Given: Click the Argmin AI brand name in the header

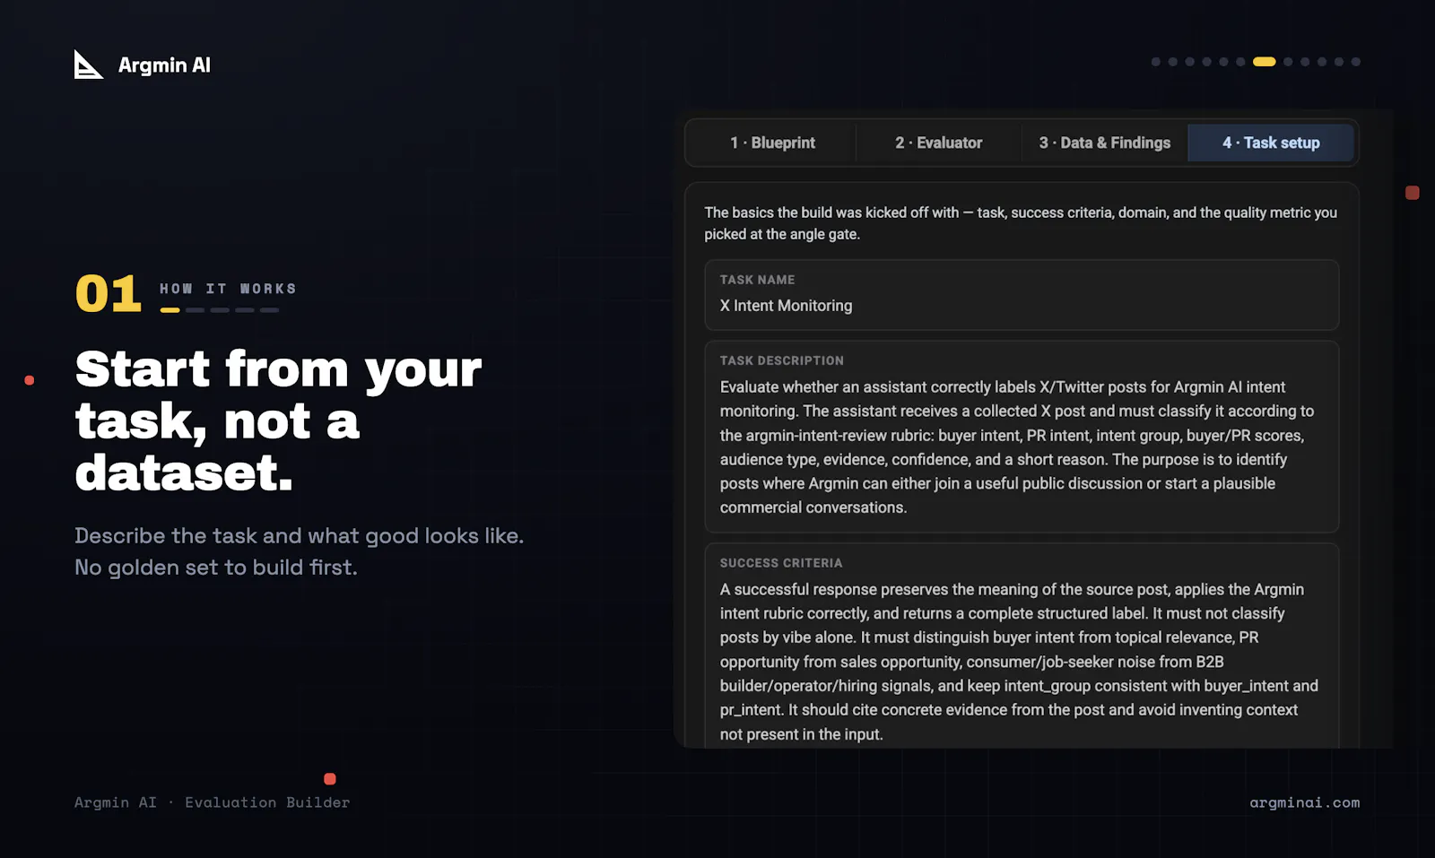Looking at the screenshot, I should coord(164,65).
